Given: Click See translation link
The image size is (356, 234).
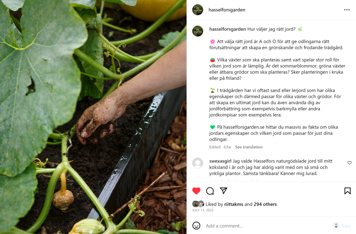Looking at the screenshot, I should click(249, 147).
